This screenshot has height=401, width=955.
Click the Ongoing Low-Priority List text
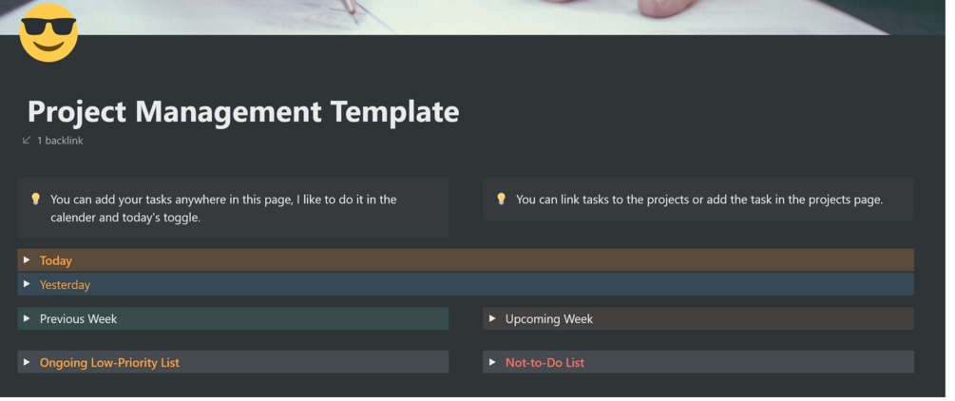109,363
